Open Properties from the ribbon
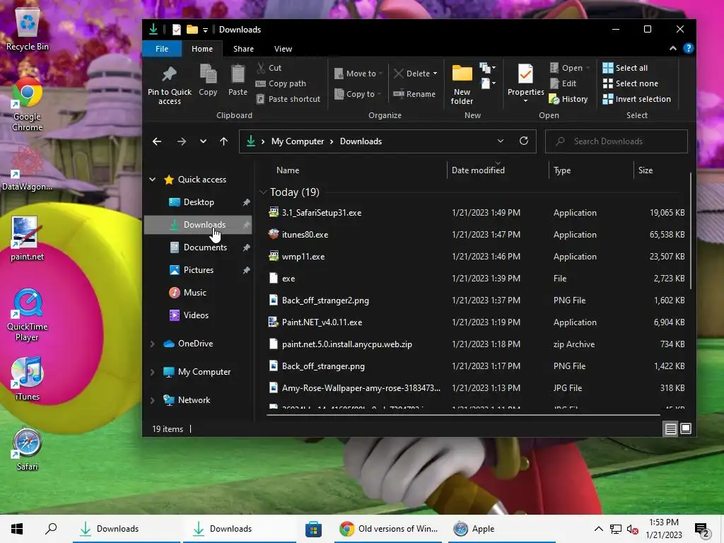 [x=525, y=83]
